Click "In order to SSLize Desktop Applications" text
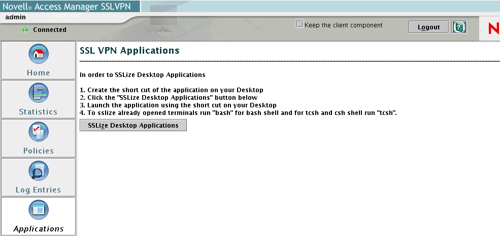Viewport: 500px width, 236px height. (143, 75)
